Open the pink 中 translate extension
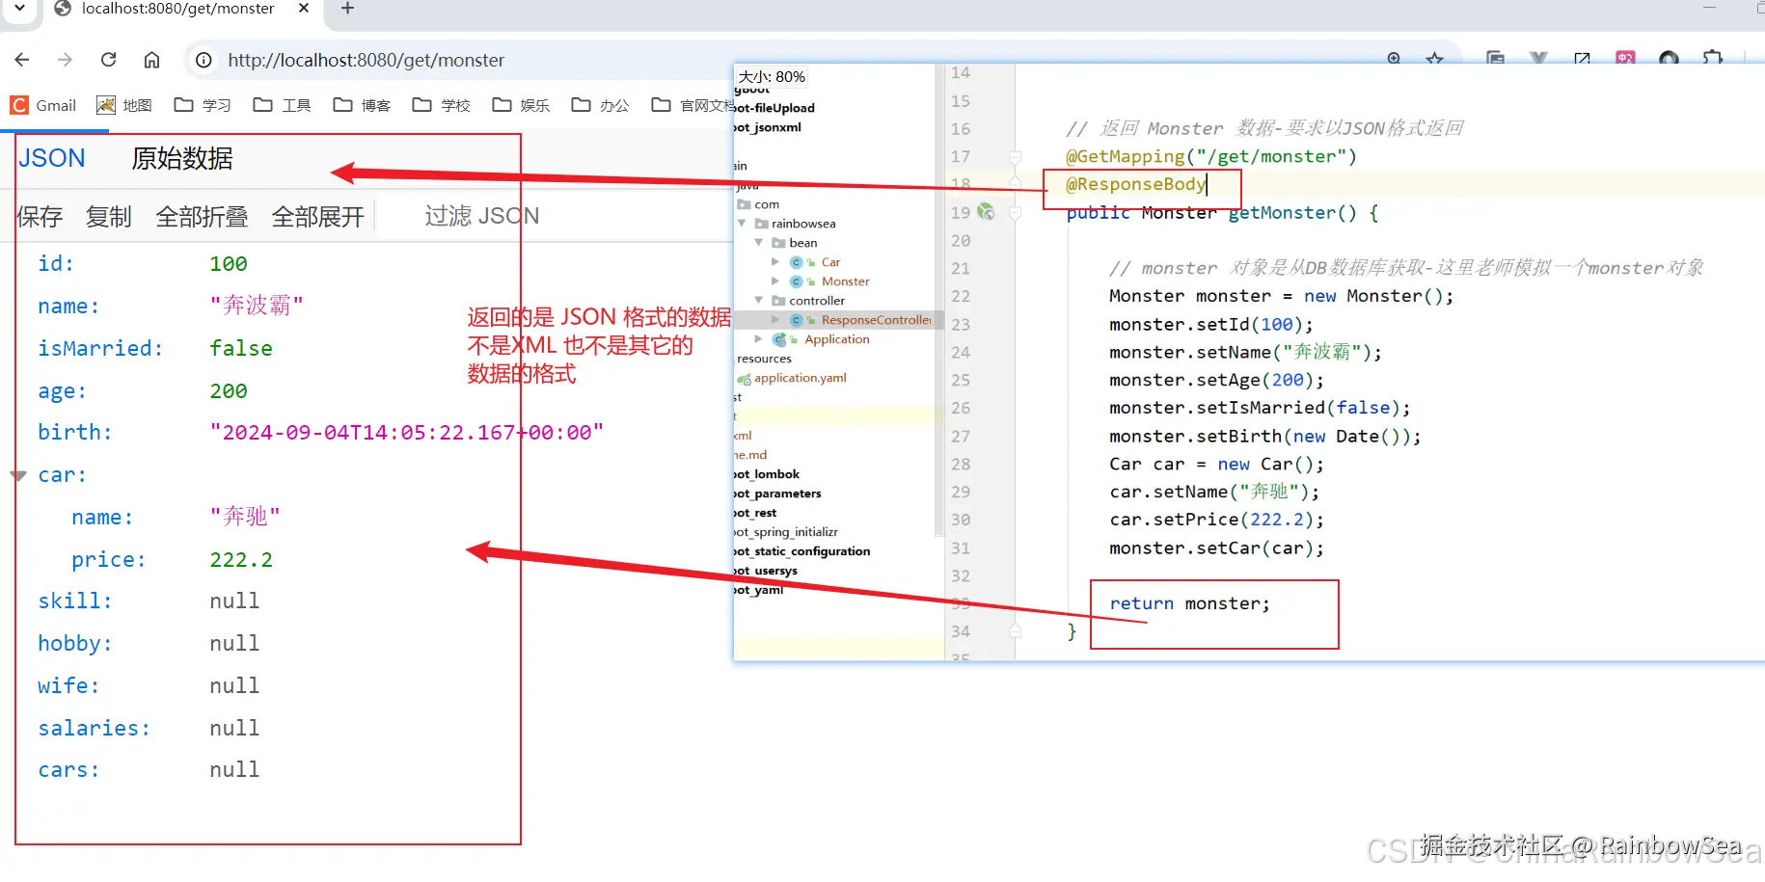Image resolution: width=1765 pixels, height=882 pixels. pyautogui.click(x=1626, y=58)
